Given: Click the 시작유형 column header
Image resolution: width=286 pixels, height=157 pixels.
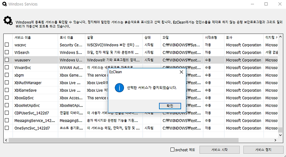Looking at the screenshot, I should coord(214,37).
